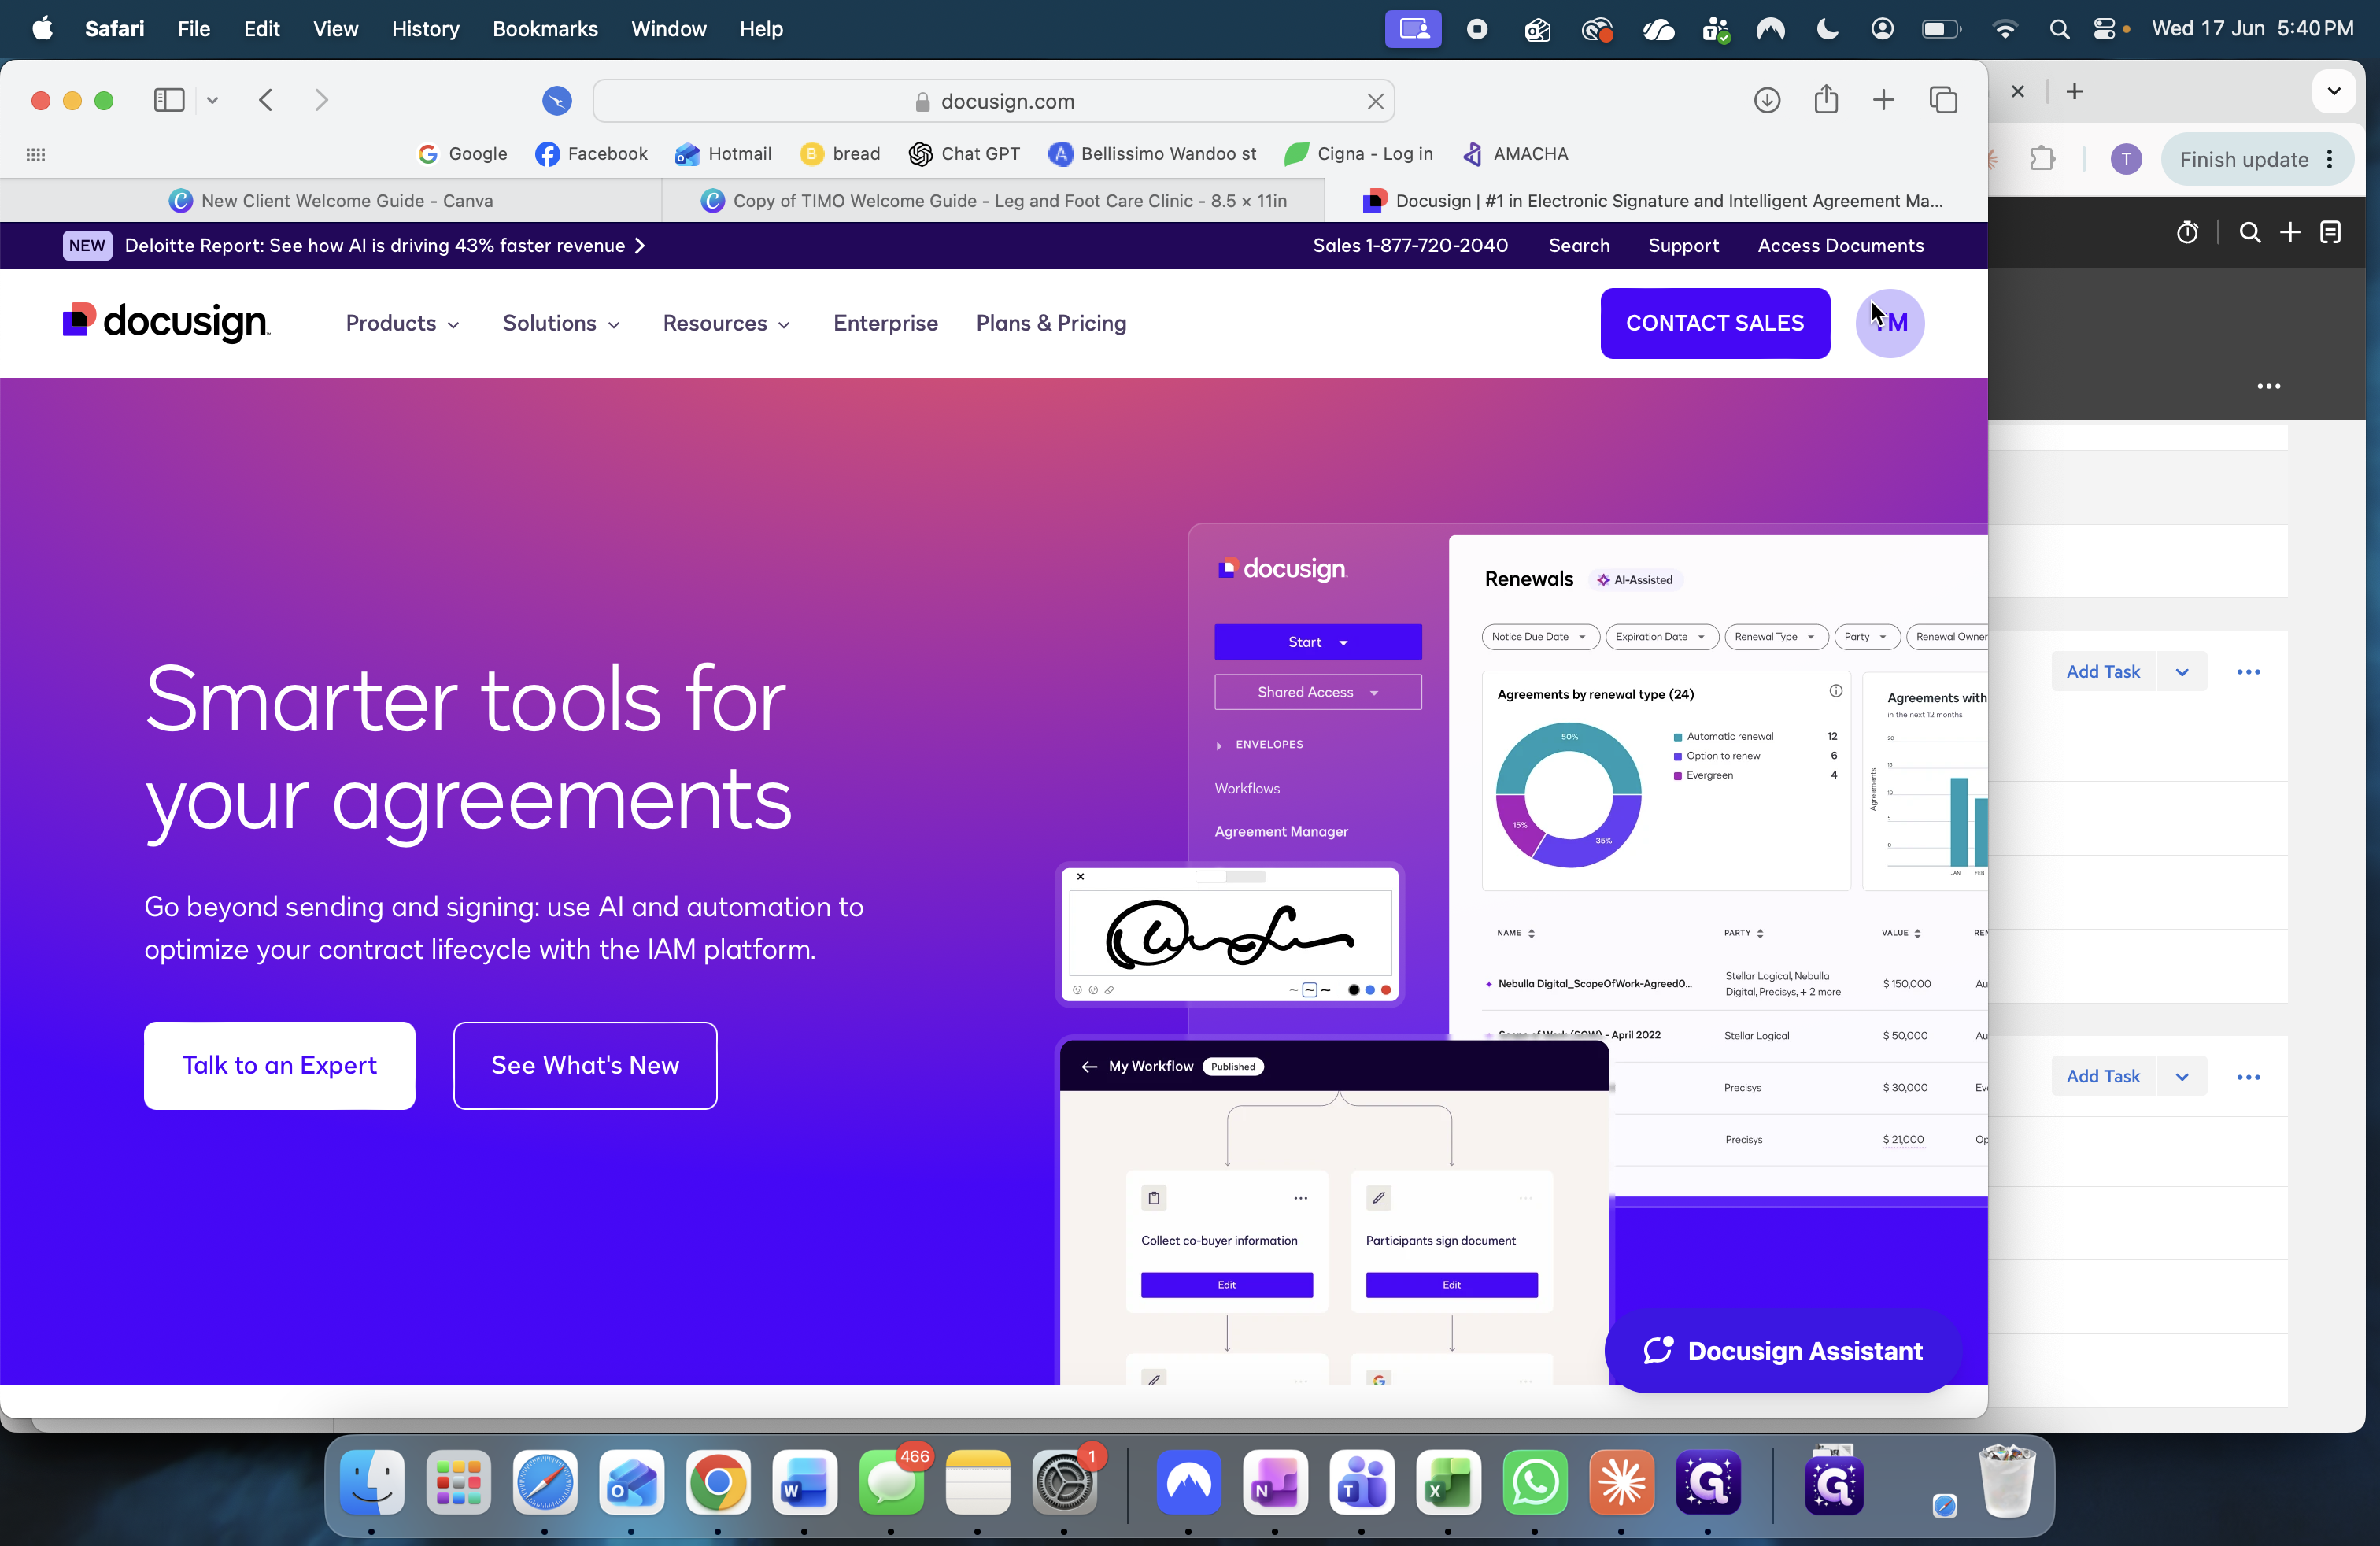Open Microsoft Excel from the Dock
This screenshot has width=2380, height=1546.
(1448, 1481)
